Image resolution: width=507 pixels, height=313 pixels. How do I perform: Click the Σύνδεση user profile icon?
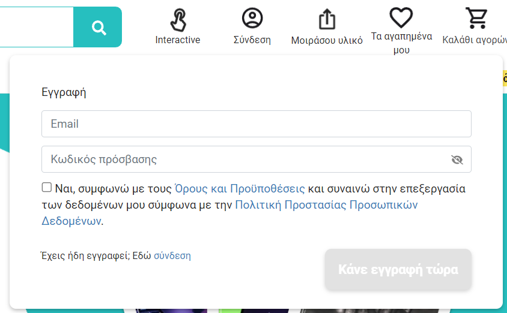coord(252,18)
